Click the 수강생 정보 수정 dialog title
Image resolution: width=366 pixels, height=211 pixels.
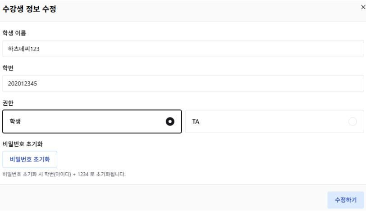coord(30,9)
